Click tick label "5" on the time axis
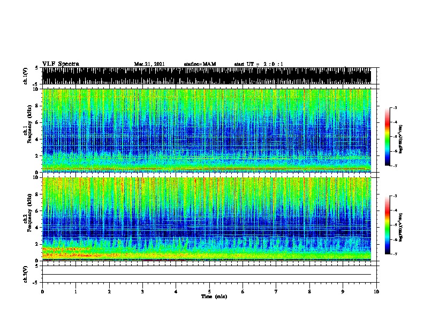This screenshot has width=424, height=327. pos(209,292)
